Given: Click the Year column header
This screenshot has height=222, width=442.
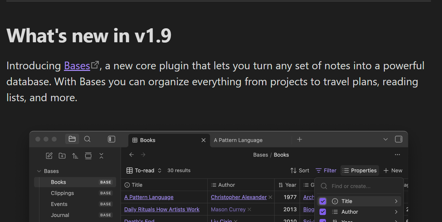Looking at the screenshot, I should (287, 185).
